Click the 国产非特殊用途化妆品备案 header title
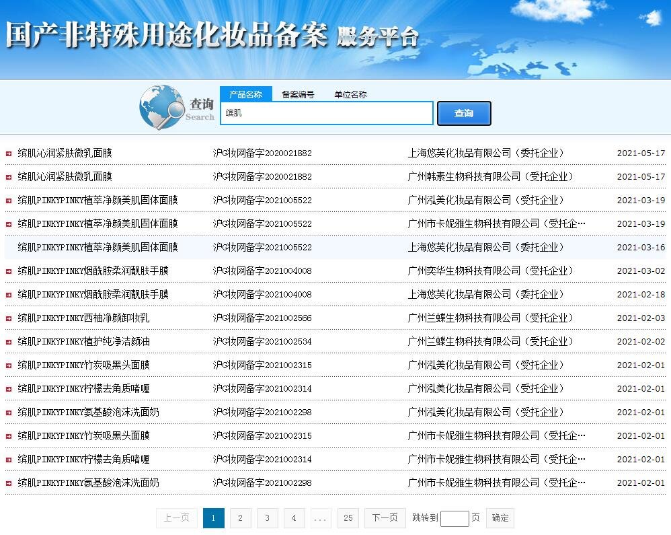Viewport: 671px width, 535px height. [167, 35]
